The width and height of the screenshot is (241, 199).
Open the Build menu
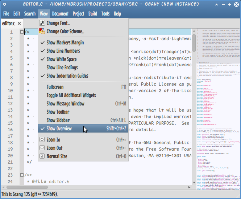(93, 14)
